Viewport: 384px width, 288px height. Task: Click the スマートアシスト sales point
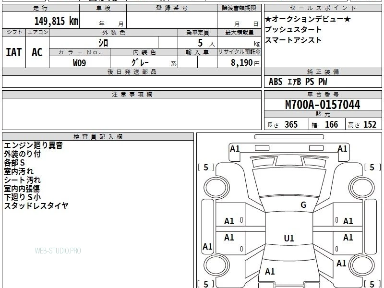click(x=293, y=40)
